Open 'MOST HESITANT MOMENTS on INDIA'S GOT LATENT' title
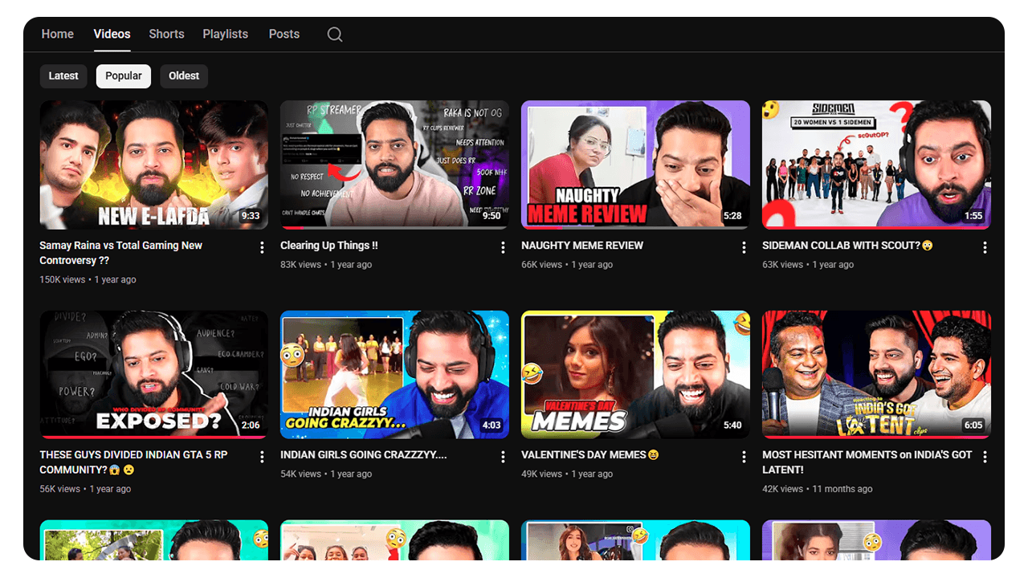 (x=867, y=462)
